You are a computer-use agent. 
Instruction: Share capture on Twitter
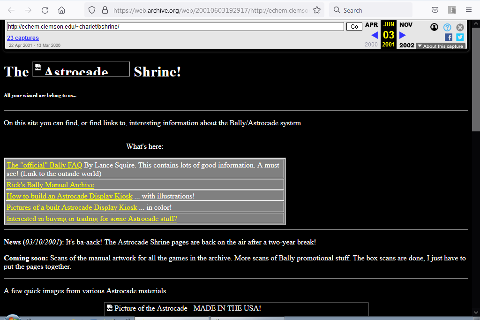460,38
